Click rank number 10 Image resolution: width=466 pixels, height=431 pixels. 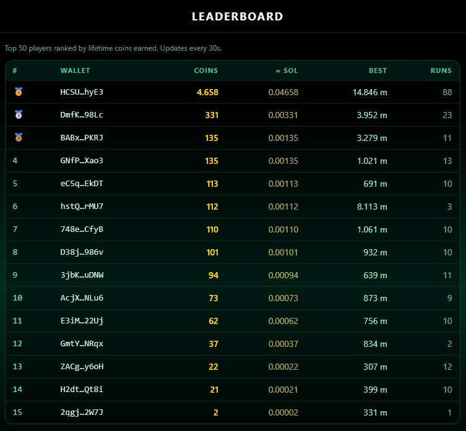click(x=17, y=298)
